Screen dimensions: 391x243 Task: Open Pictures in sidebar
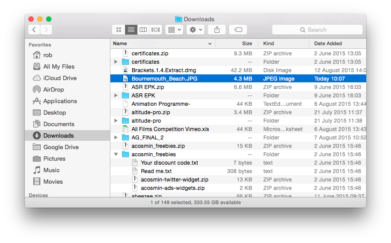click(x=67, y=158)
